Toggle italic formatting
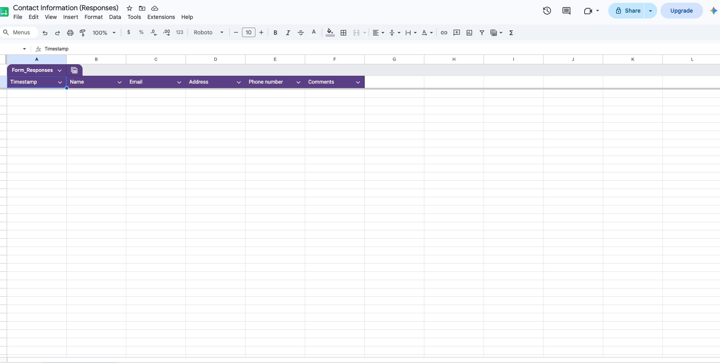 coord(288,33)
